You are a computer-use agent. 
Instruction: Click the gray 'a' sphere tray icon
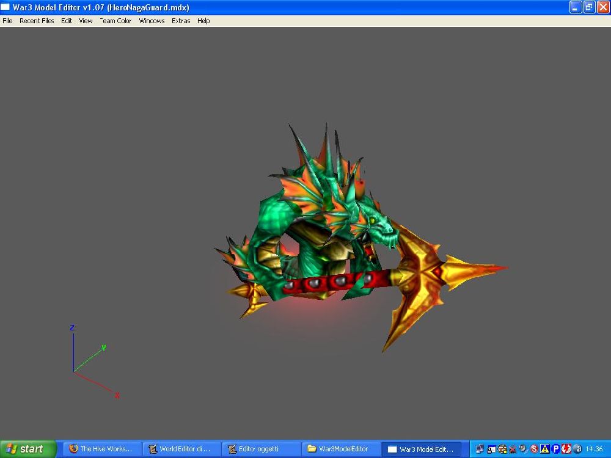578,449
